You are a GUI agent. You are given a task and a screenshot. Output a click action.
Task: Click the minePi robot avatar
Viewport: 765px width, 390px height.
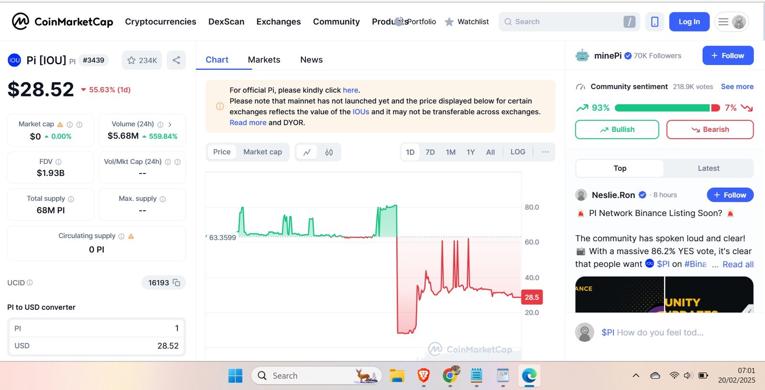pos(582,55)
